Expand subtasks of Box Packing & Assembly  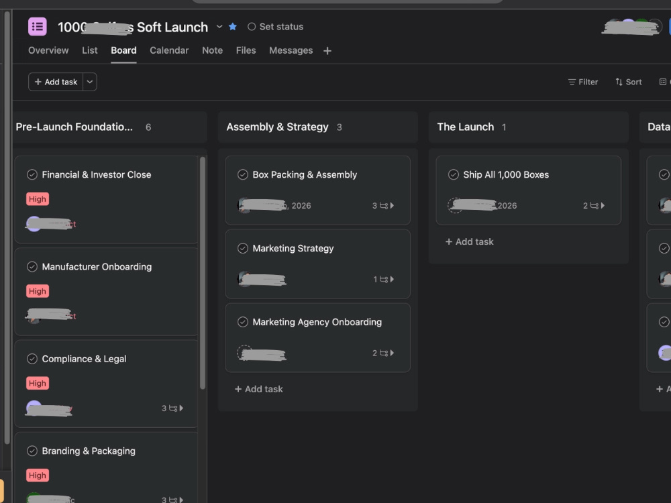392,206
